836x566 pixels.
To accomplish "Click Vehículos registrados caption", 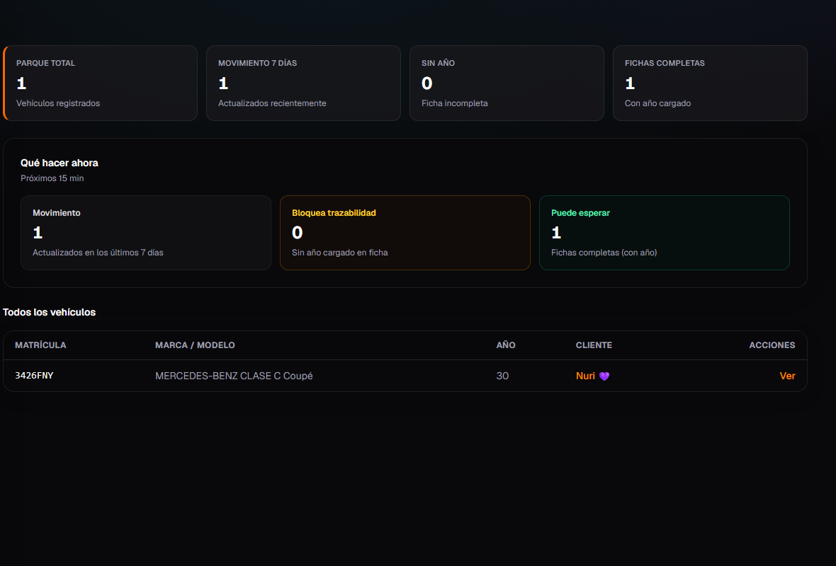I will [x=58, y=103].
